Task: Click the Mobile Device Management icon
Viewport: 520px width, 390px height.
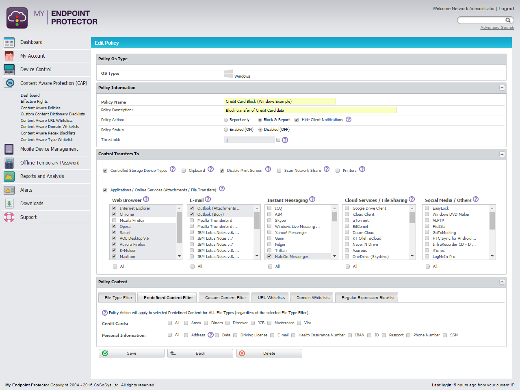Action: coord(9,149)
